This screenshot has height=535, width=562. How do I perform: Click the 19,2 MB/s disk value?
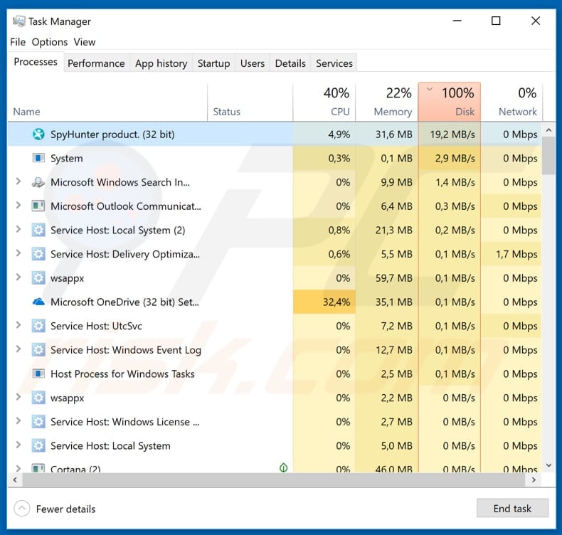(452, 134)
